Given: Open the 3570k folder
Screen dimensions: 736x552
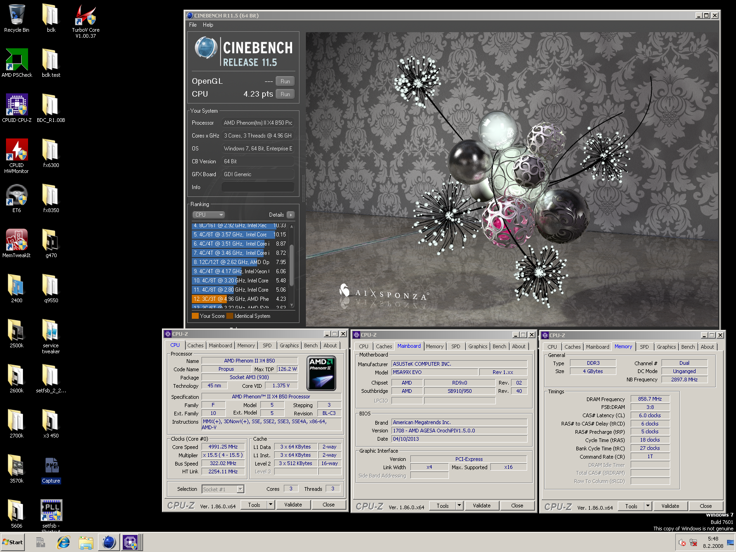Looking at the screenshot, I should pos(17,469).
